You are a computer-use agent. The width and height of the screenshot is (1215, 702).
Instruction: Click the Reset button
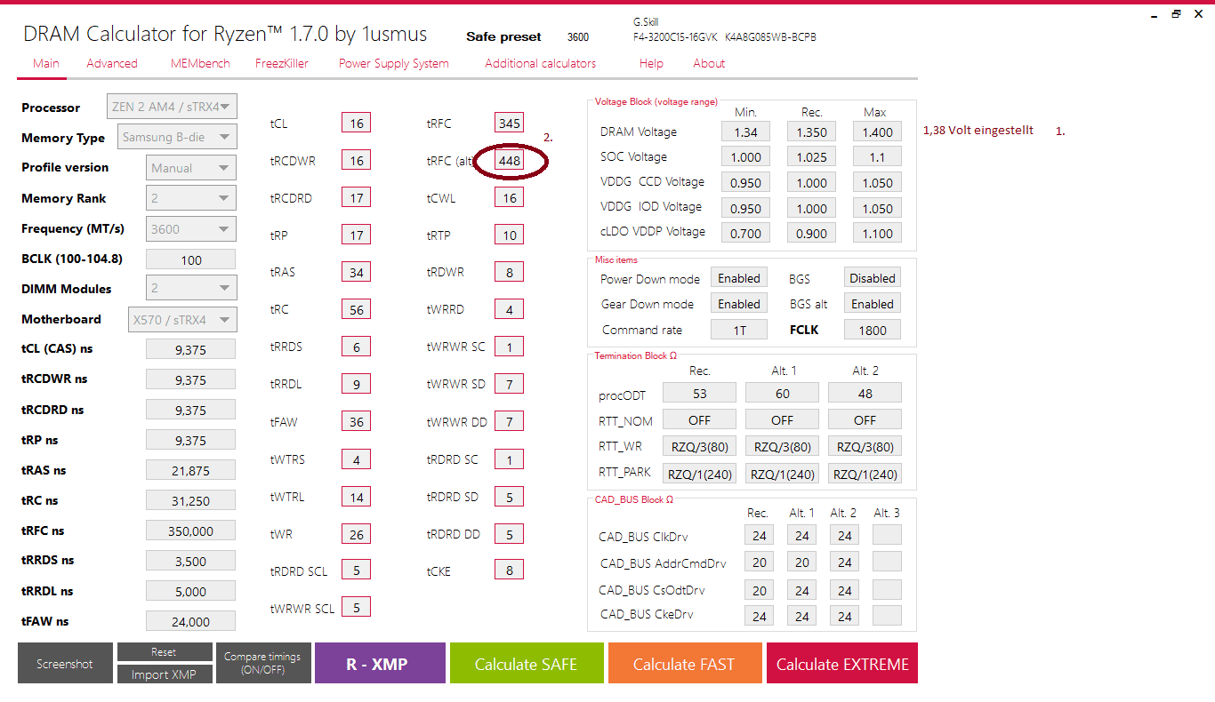pos(165,652)
